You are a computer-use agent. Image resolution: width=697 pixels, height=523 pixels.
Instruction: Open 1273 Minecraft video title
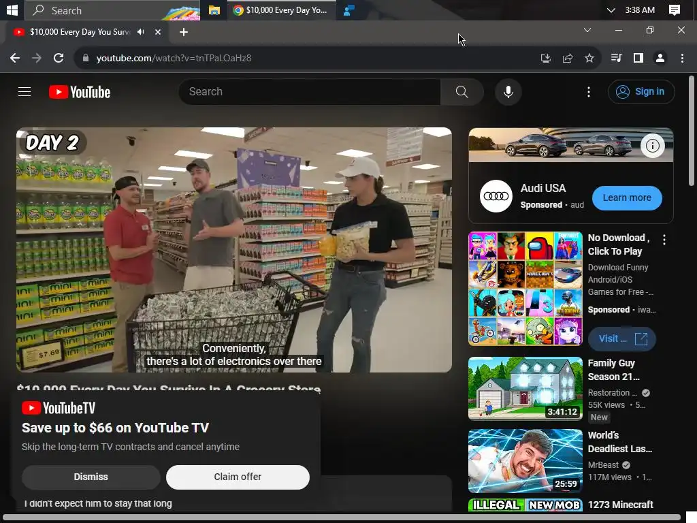tap(621, 505)
